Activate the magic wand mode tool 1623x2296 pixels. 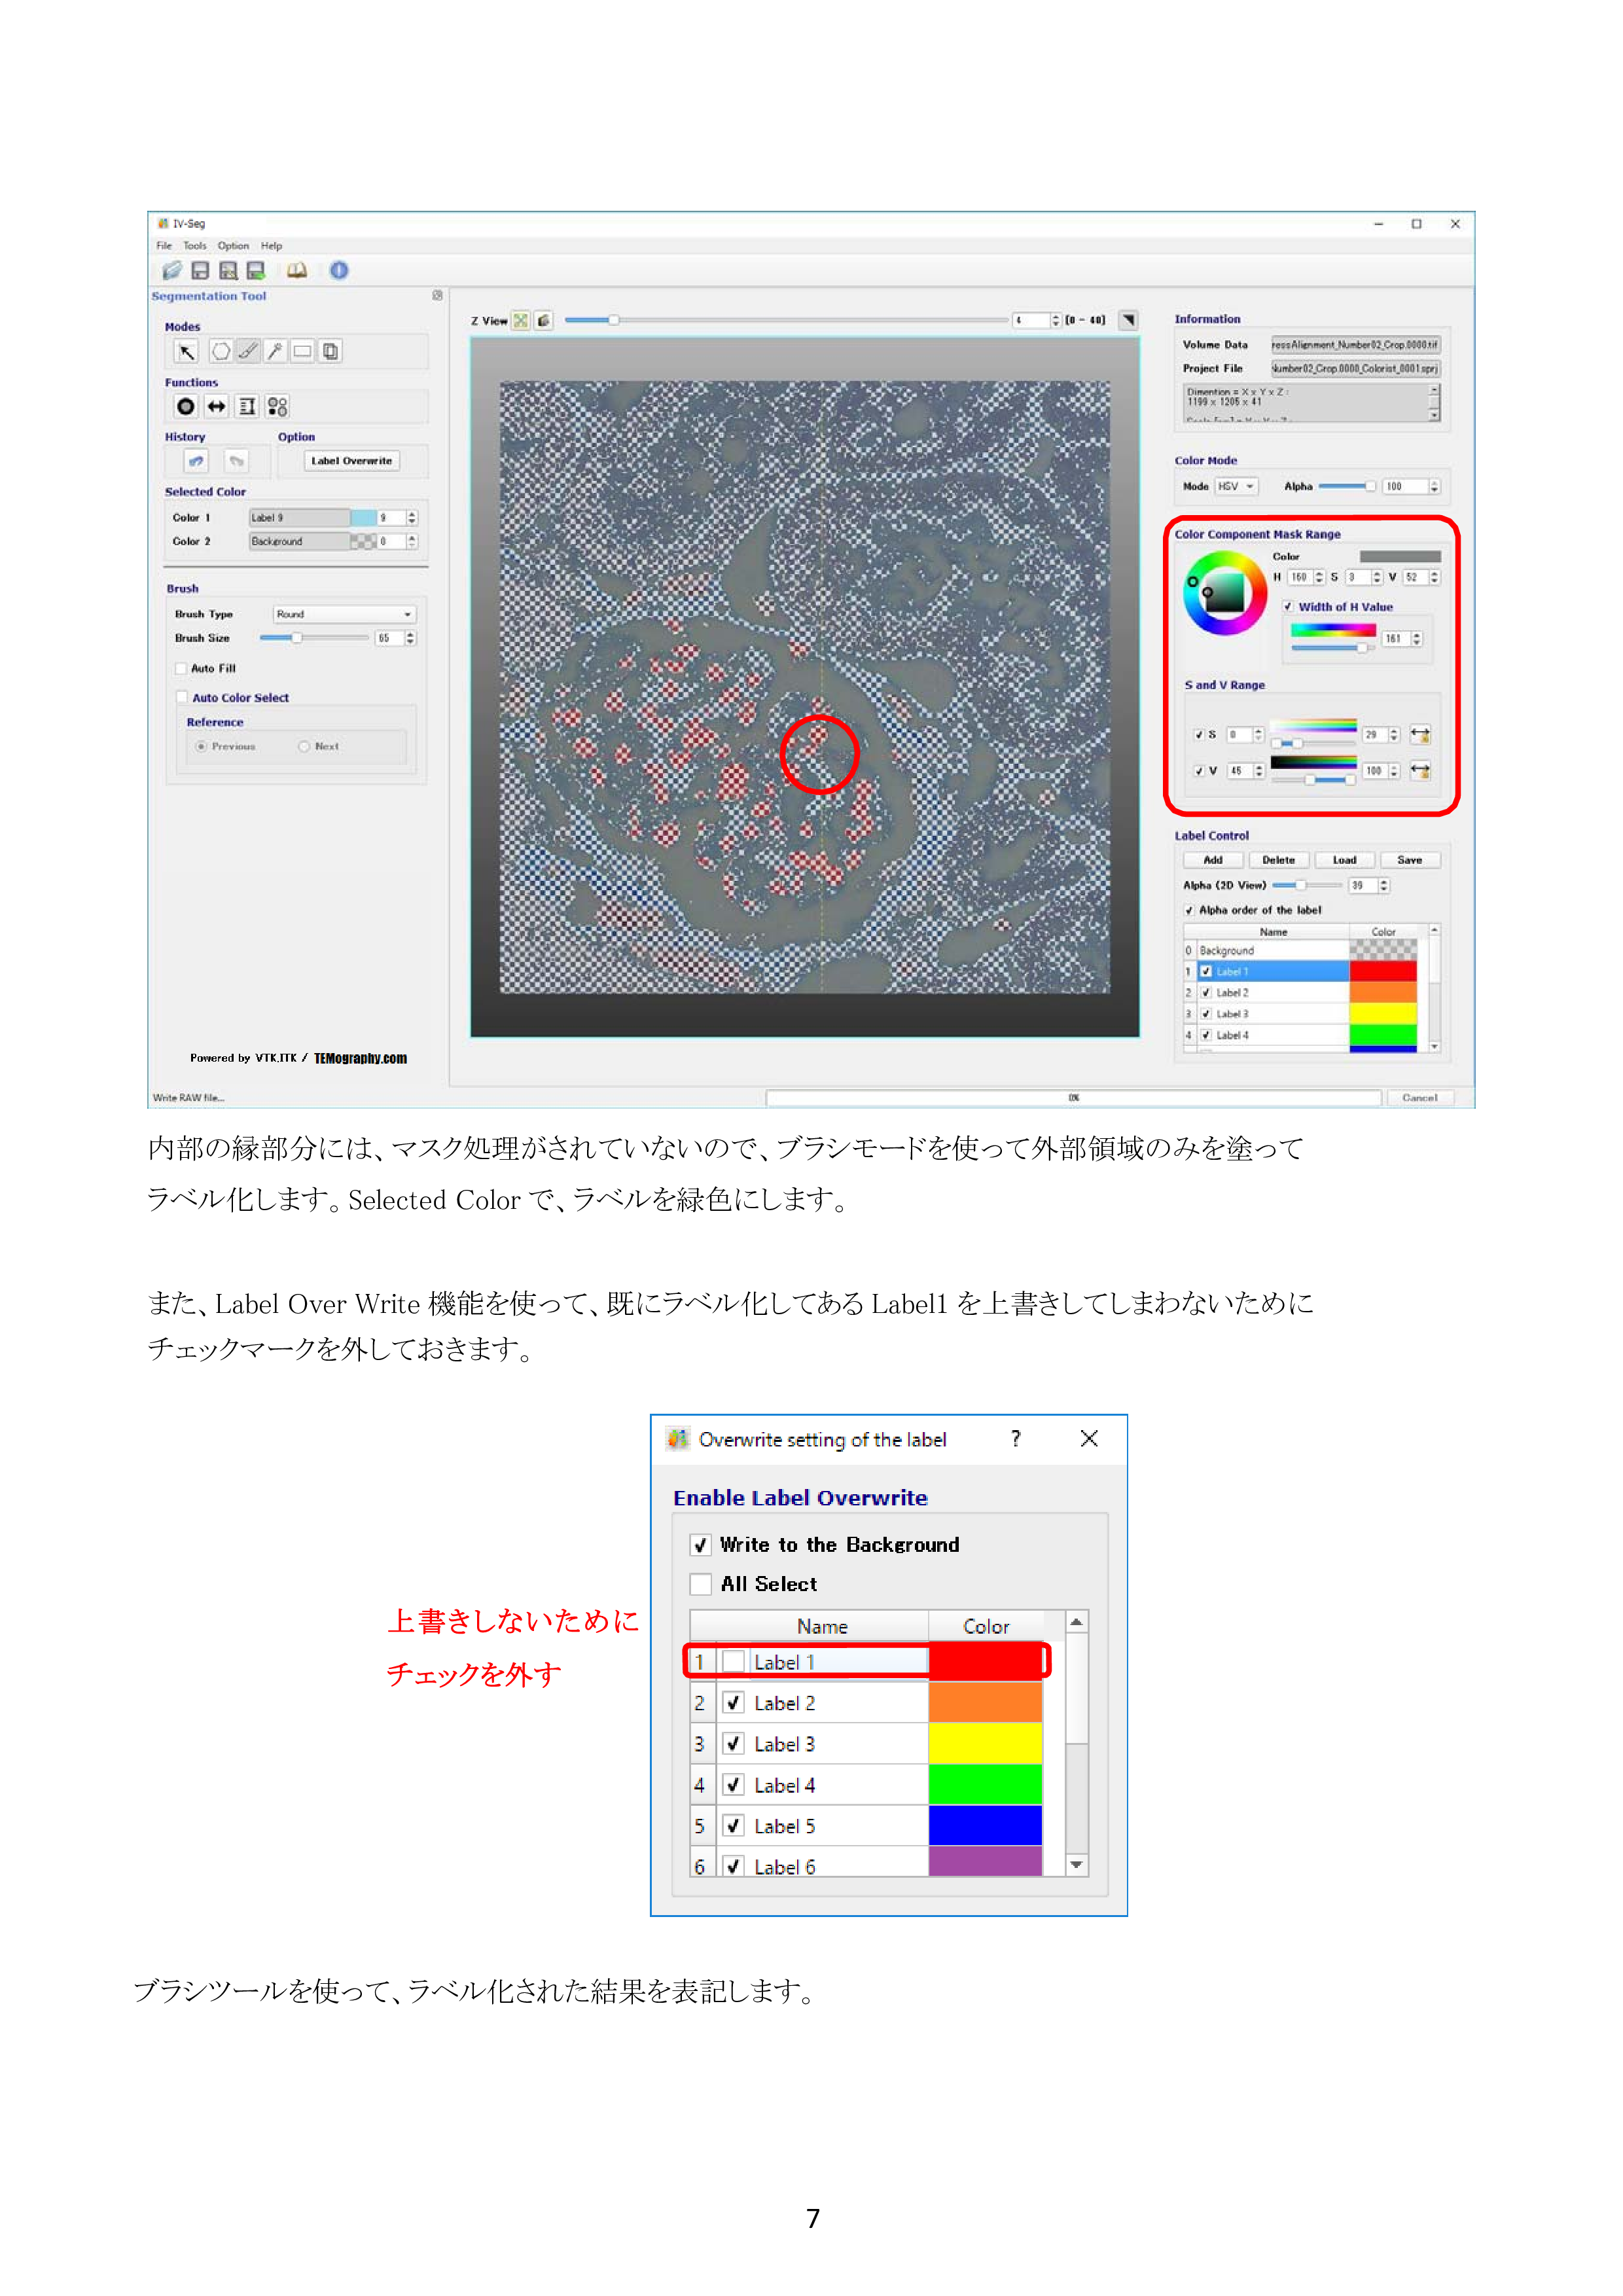point(276,352)
